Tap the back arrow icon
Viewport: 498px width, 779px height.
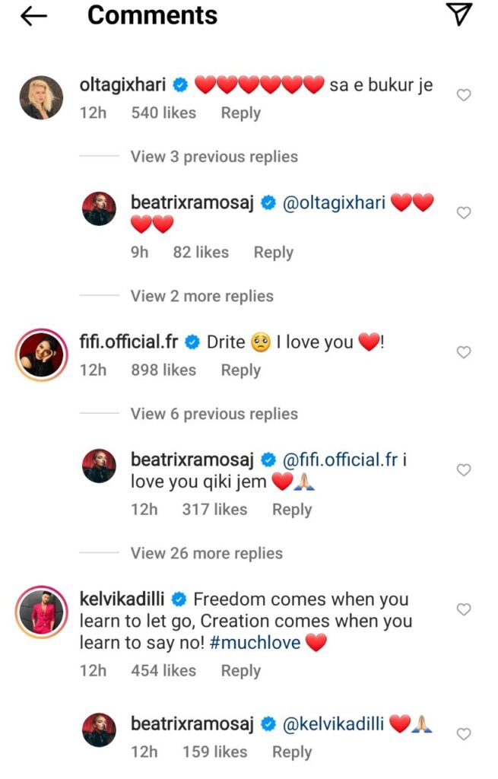(x=33, y=16)
